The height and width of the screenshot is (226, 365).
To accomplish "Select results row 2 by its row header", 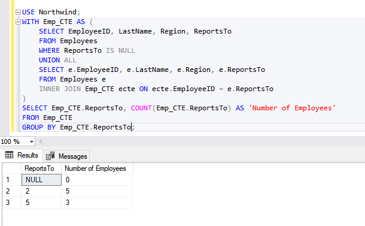I will 12,191.
